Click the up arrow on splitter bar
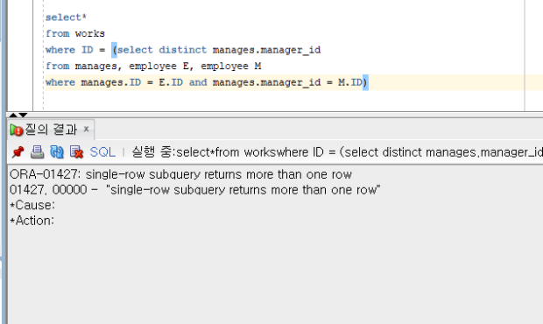Viewport: 543px width, 324px height. [x=13, y=115]
